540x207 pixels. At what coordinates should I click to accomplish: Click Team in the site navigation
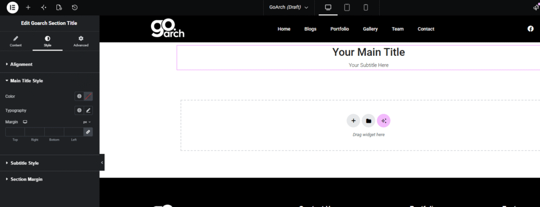[x=398, y=29]
